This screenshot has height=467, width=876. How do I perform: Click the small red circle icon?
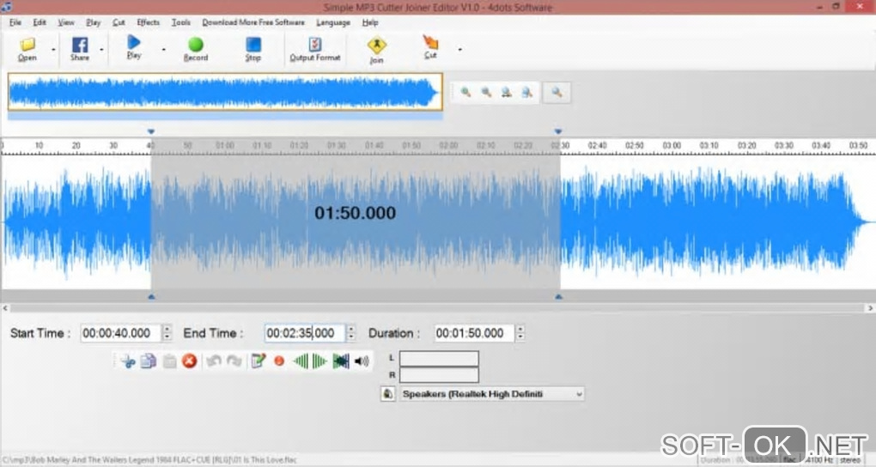(279, 361)
